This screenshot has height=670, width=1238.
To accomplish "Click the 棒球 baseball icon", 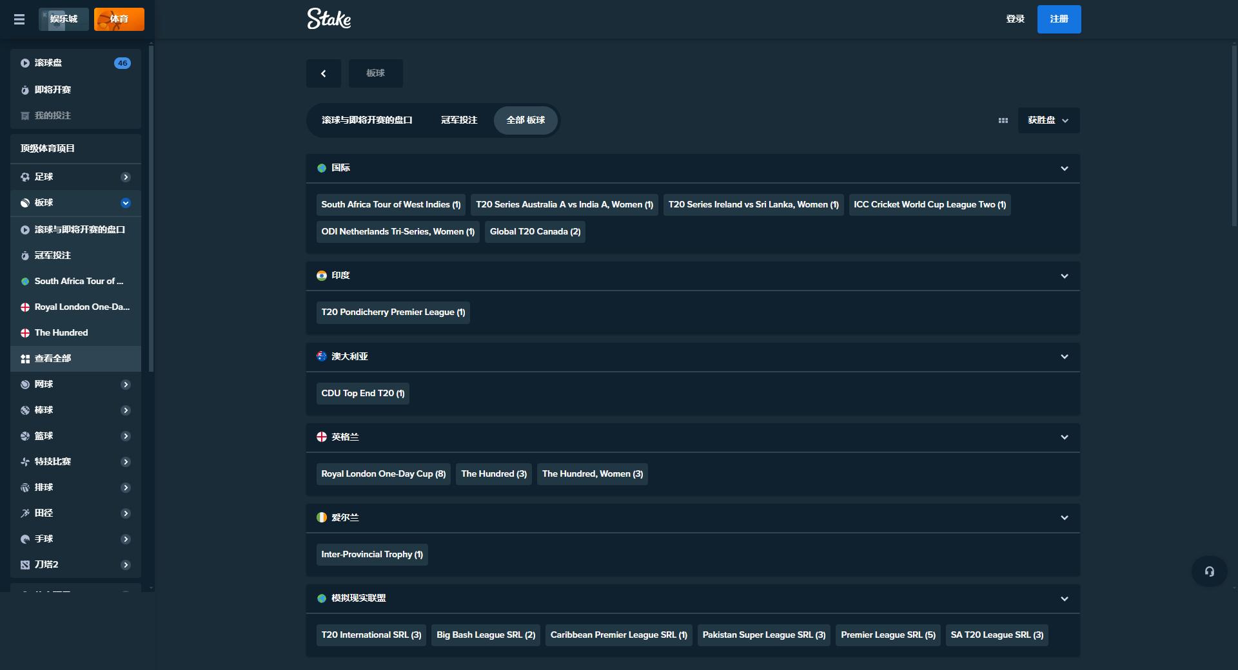I will pos(25,410).
